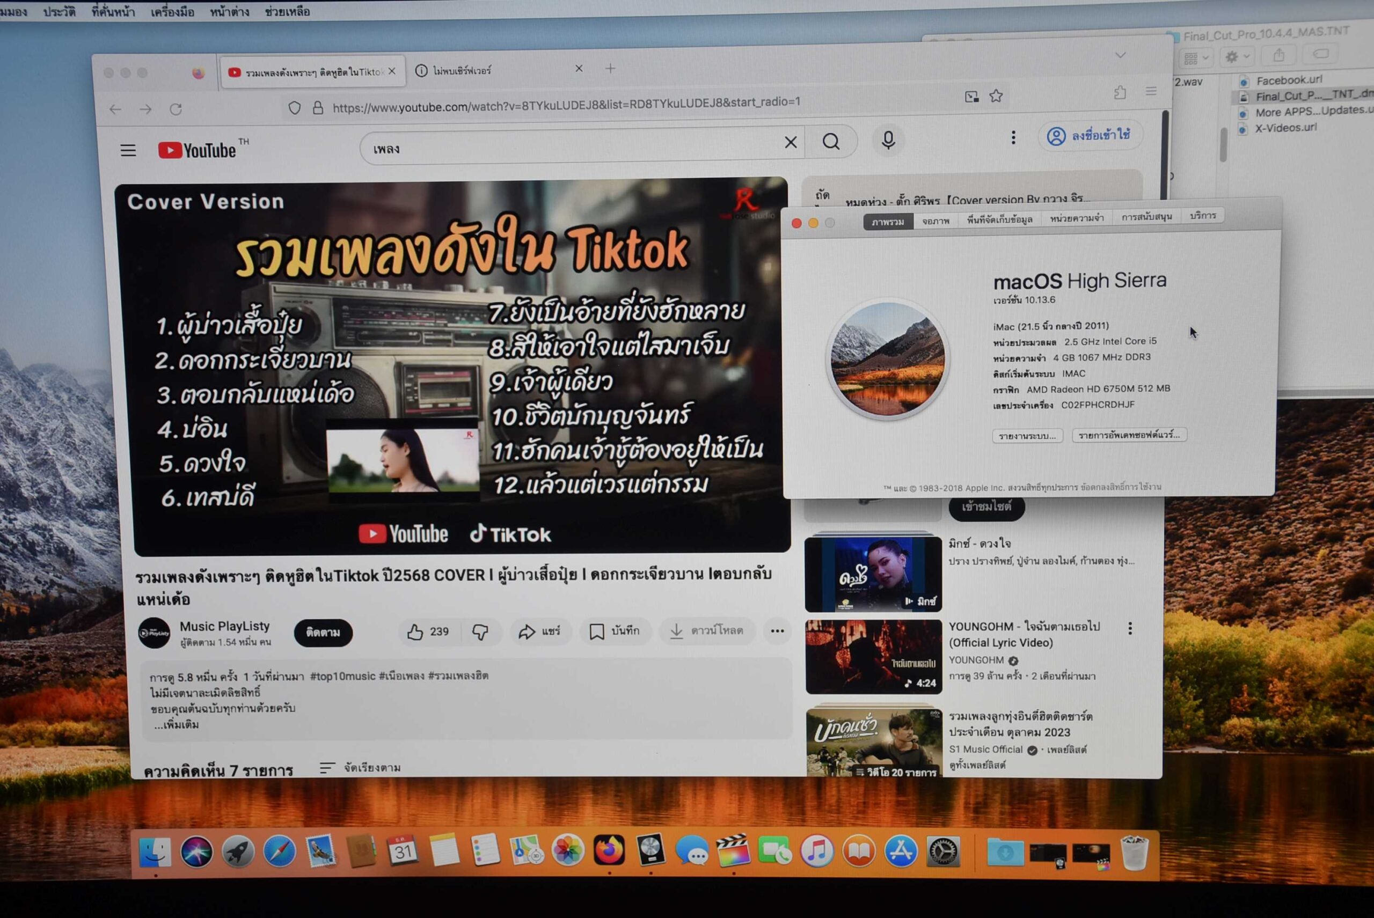Image resolution: width=1374 pixels, height=918 pixels.
Task: Select the หน่วยความจำ tab
Action: click(x=1077, y=218)
